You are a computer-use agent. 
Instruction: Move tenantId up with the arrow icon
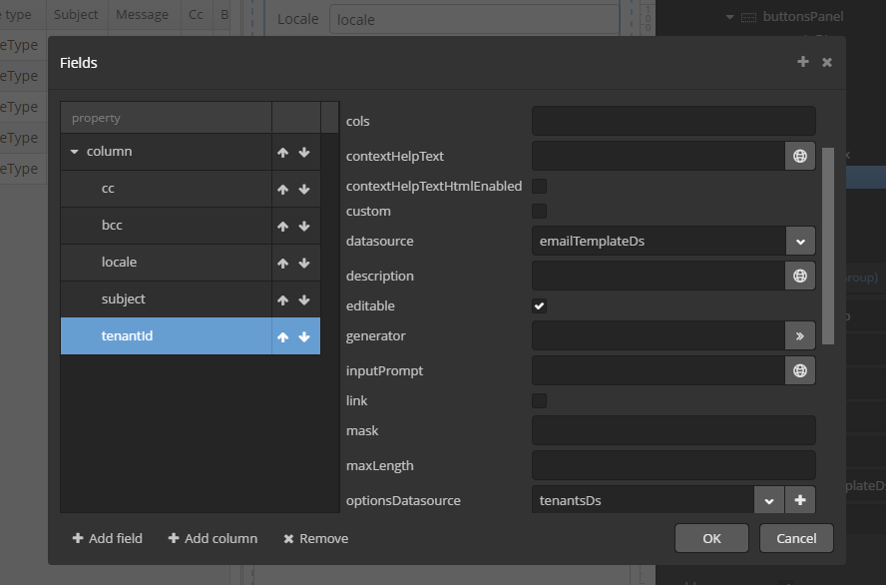point(282,336)
